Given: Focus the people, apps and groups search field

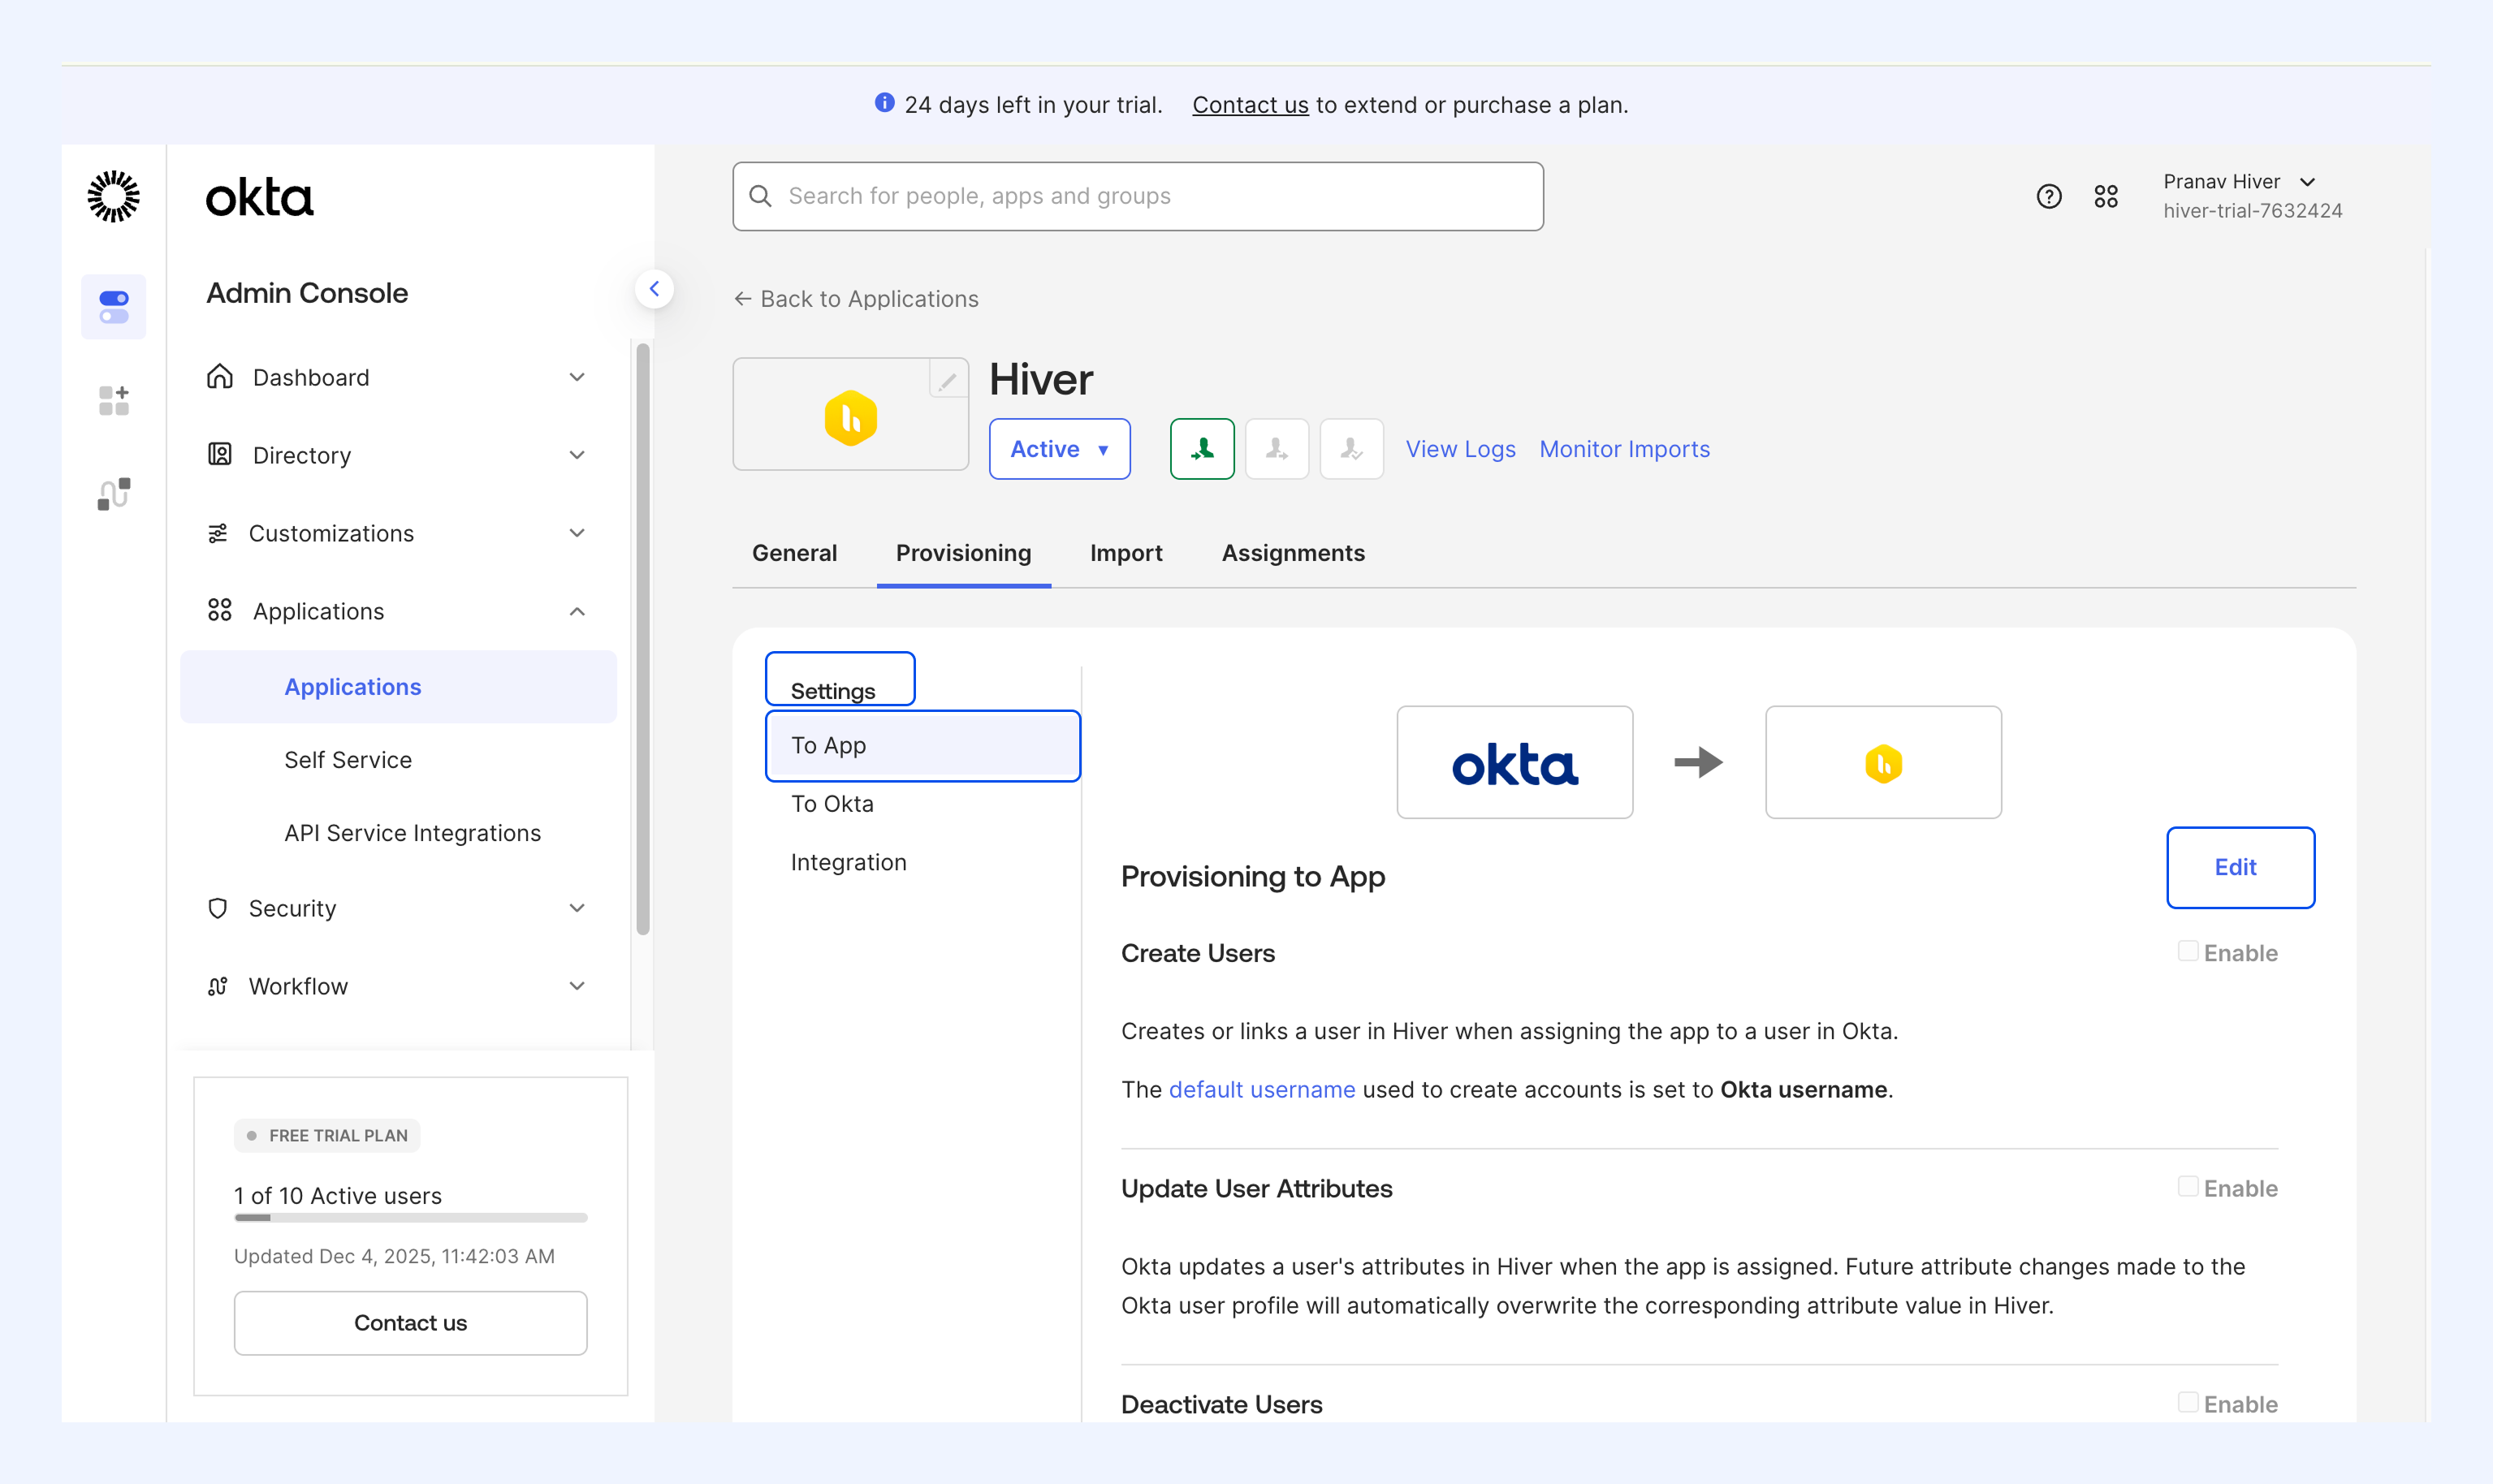Looking at the screenshot, I should tap(1138, 196).
